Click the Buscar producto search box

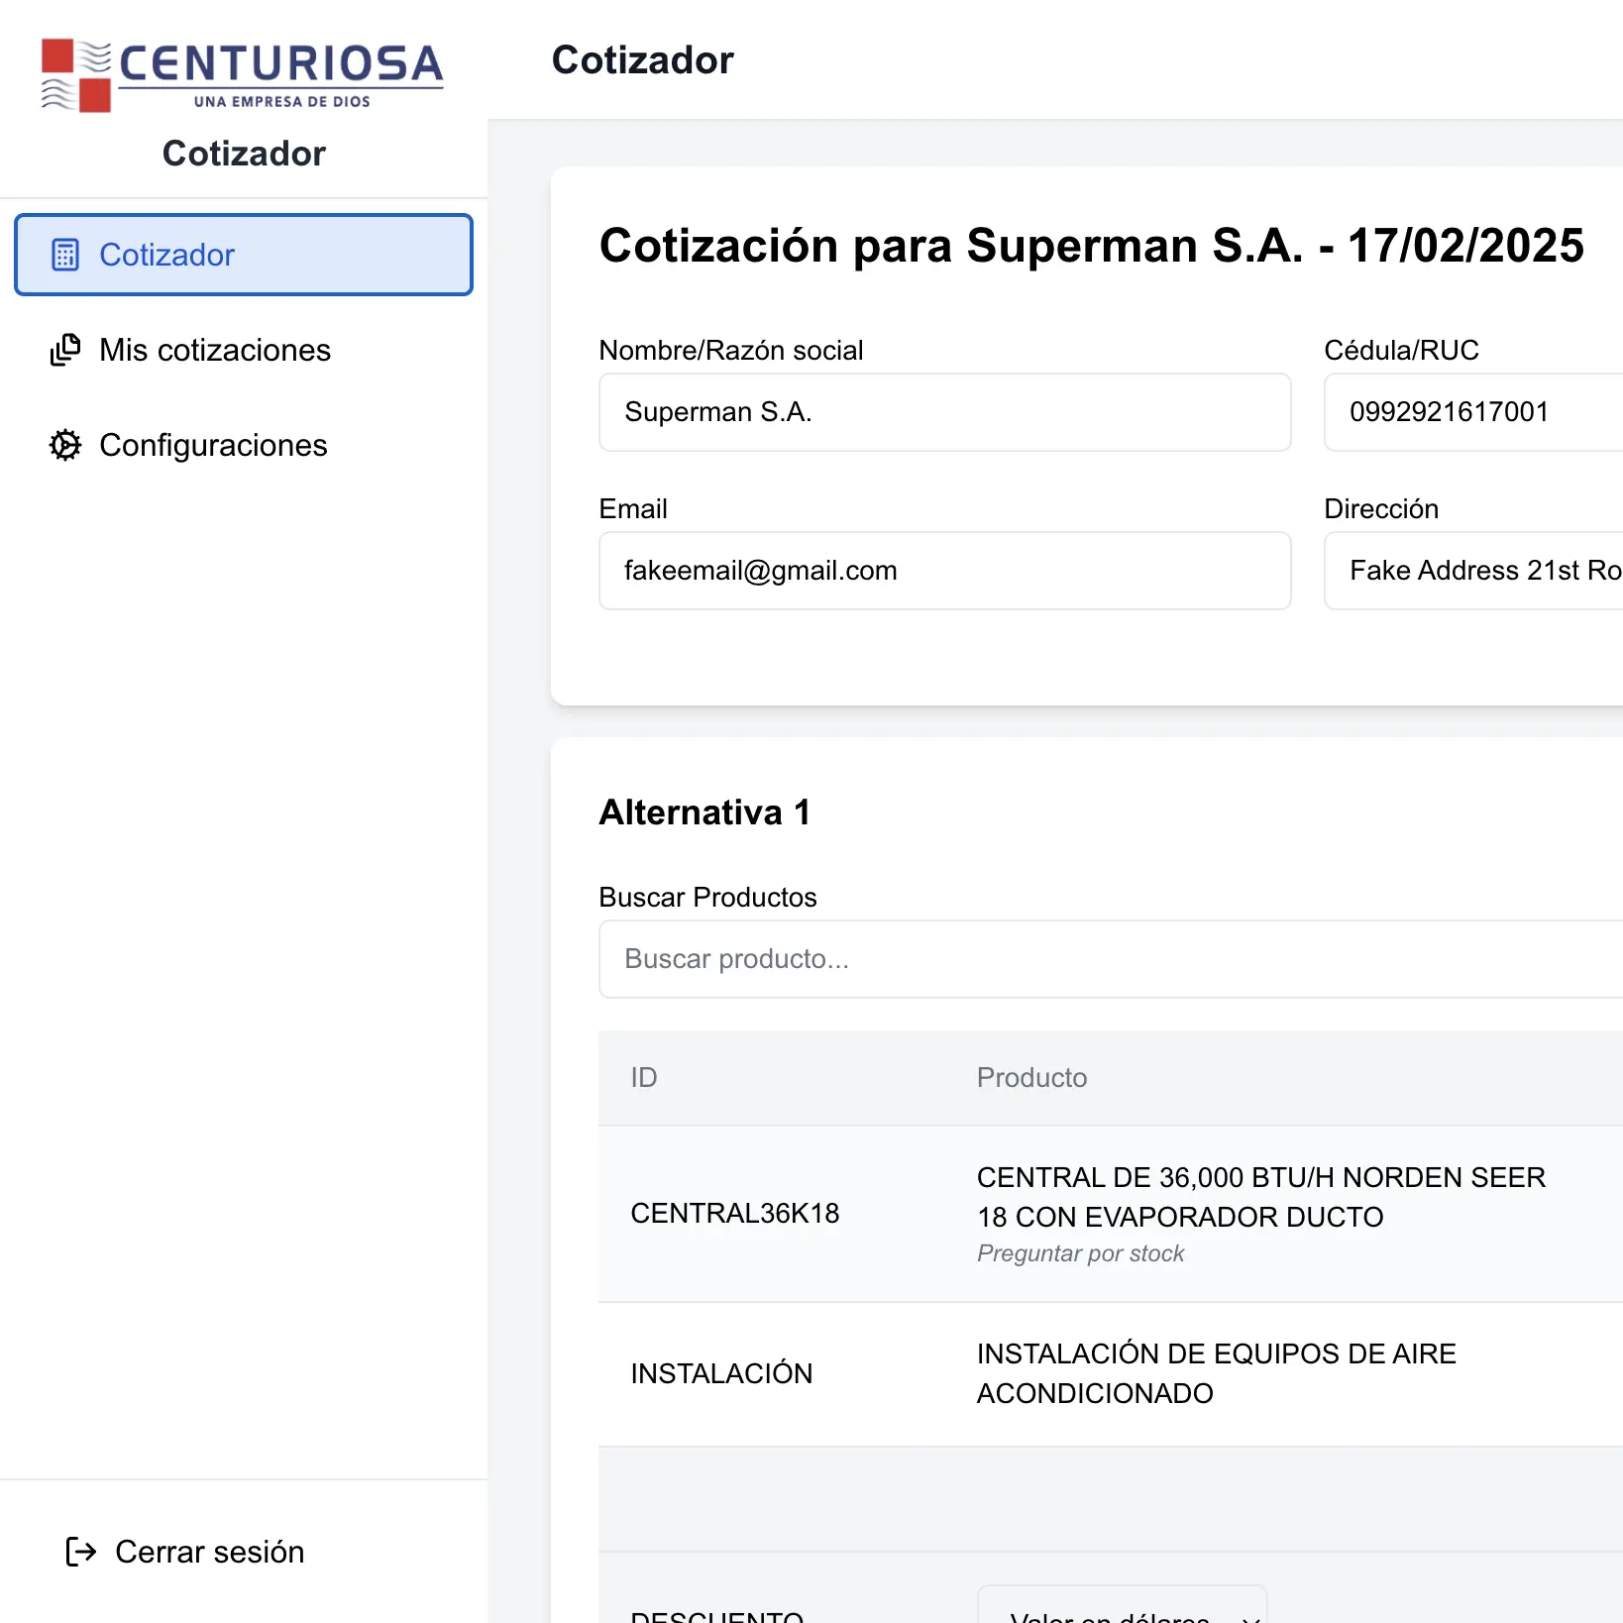click(x=1110, y=959)
